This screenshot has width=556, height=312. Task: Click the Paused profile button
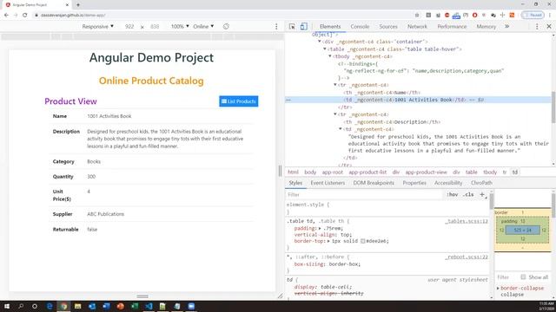click(533, 16)
